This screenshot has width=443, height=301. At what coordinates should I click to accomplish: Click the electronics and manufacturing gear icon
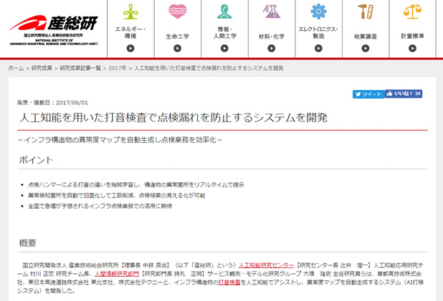(318, 12)
